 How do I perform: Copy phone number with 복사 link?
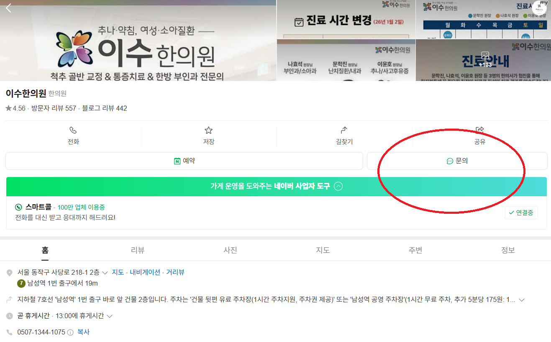coord(83,332)
